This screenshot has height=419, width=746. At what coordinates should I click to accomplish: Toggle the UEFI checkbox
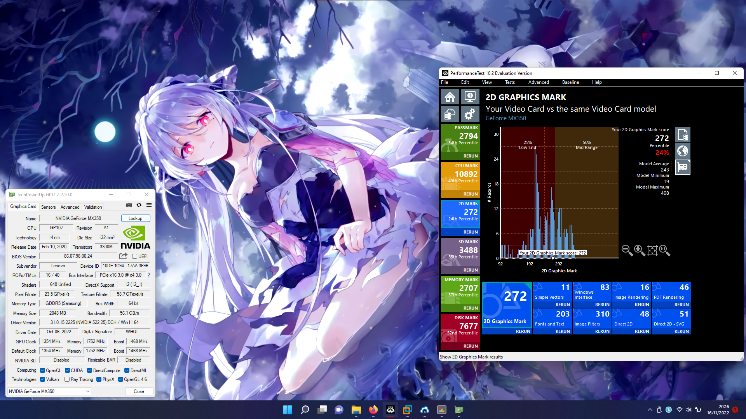(x=134, y=256)
